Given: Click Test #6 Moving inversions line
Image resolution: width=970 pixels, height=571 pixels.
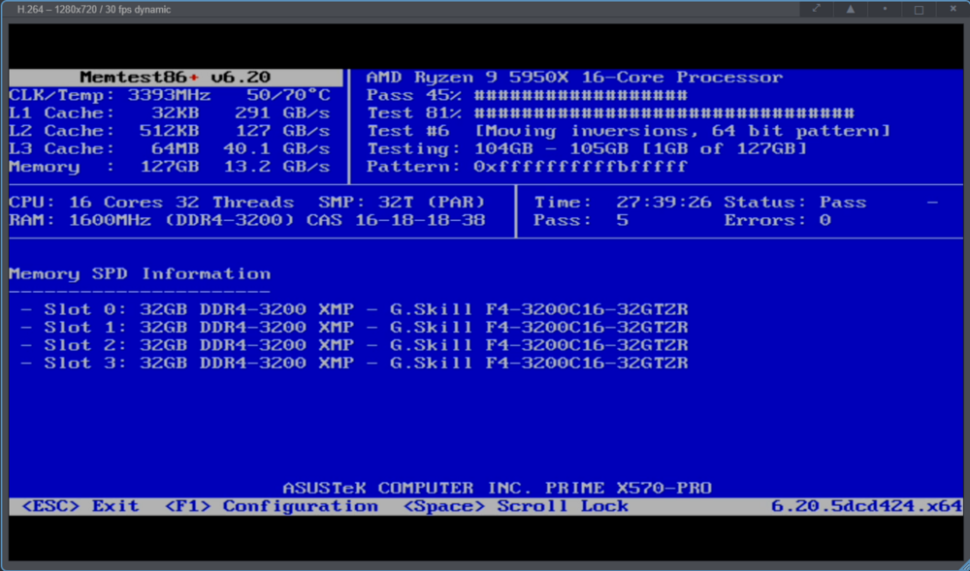Looking at the screenshot, I should point(629,131).
